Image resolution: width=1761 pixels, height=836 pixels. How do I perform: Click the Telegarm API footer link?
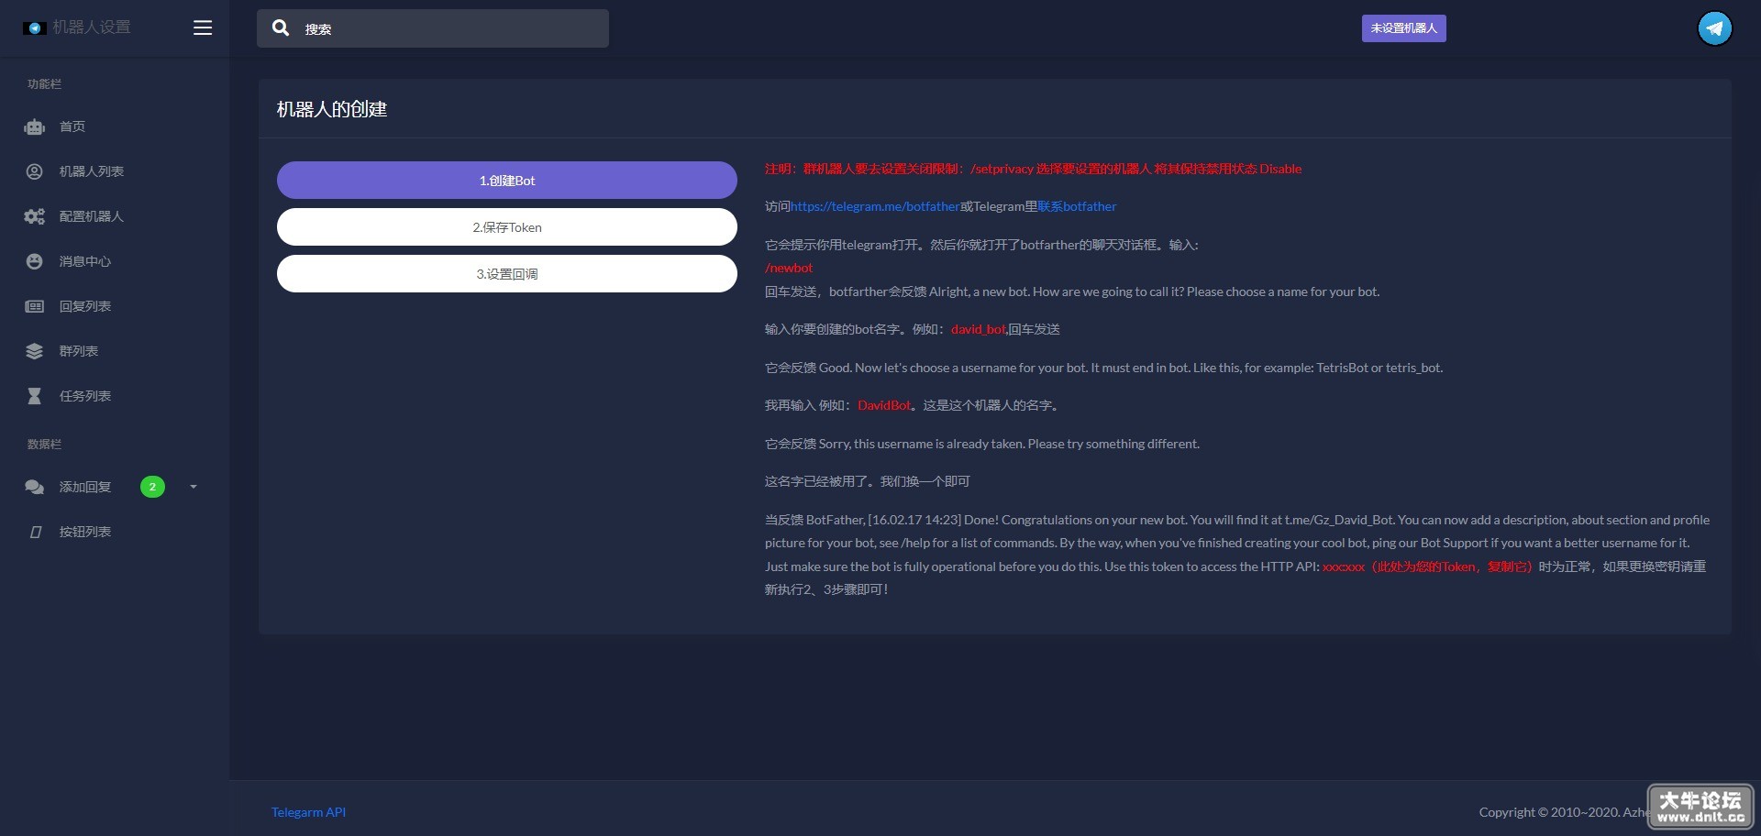click(308, 812)
